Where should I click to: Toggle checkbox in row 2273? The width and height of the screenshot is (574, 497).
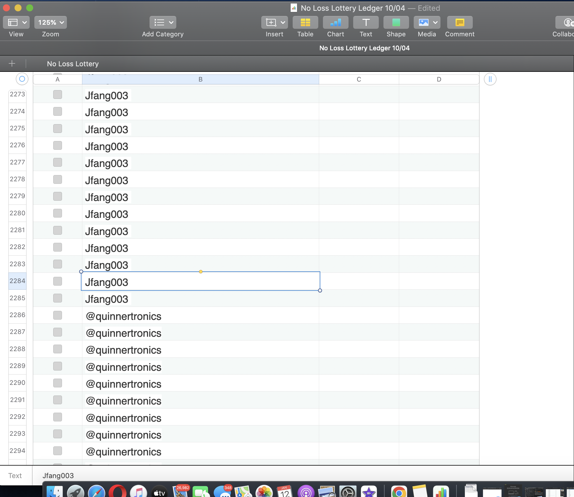click(x=58, y=95)
